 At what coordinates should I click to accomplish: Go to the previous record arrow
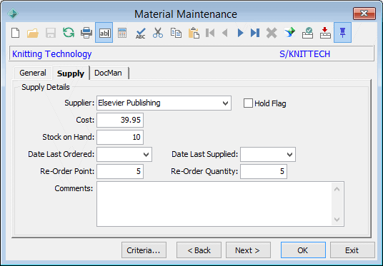tap(225, 33)
